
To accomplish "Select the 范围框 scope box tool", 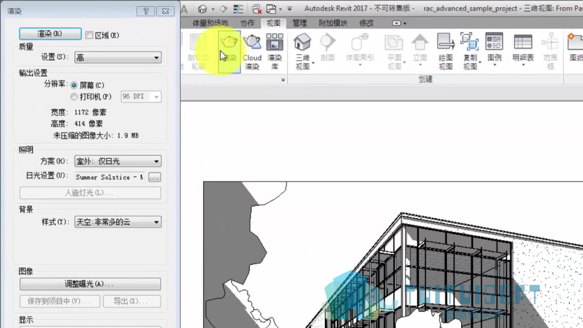I will tap(550, 51).
